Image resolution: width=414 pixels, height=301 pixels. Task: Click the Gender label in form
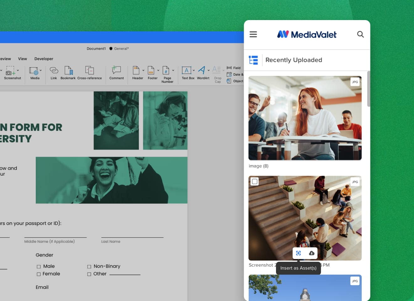pos(44,255)
